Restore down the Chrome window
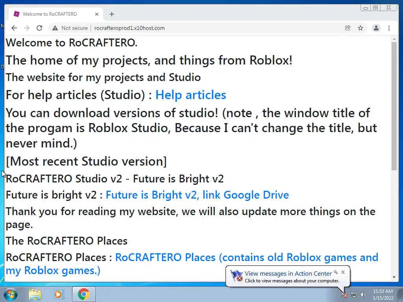The image size is (403, 302). [375, 8]
